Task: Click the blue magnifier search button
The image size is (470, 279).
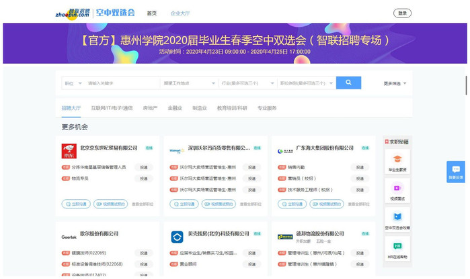Action: click(348, 82)
